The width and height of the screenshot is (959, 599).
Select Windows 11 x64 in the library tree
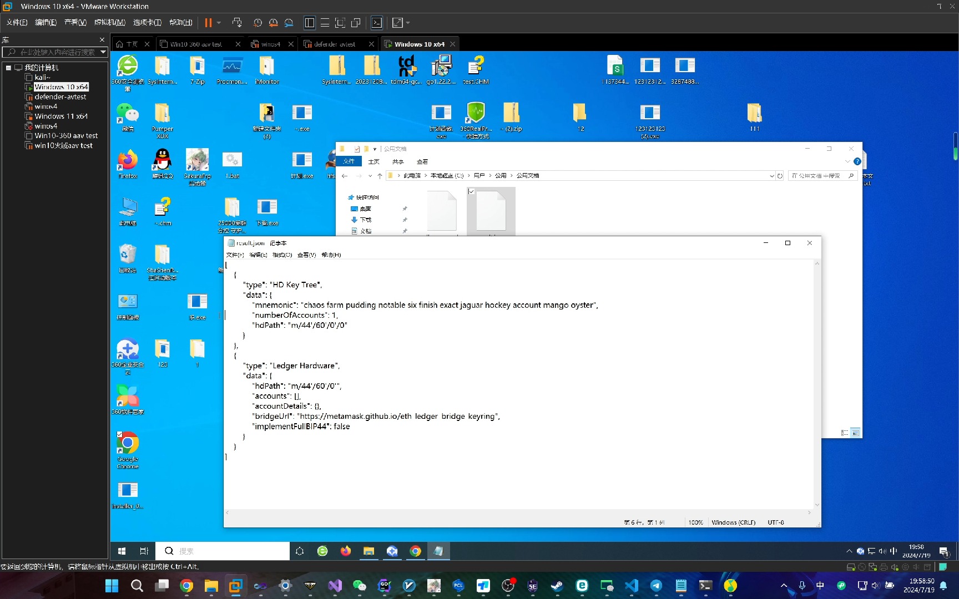(61, 116)
